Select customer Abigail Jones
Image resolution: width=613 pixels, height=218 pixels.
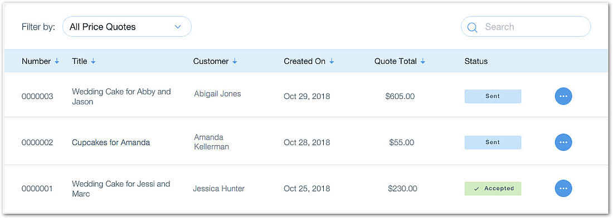click(217, 93)
